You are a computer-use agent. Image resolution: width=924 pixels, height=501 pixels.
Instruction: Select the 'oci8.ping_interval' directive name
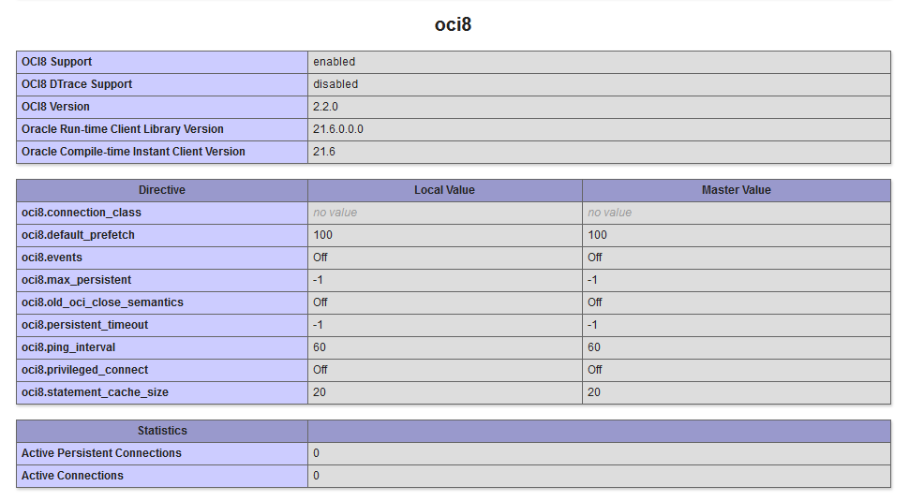(68, 347)
